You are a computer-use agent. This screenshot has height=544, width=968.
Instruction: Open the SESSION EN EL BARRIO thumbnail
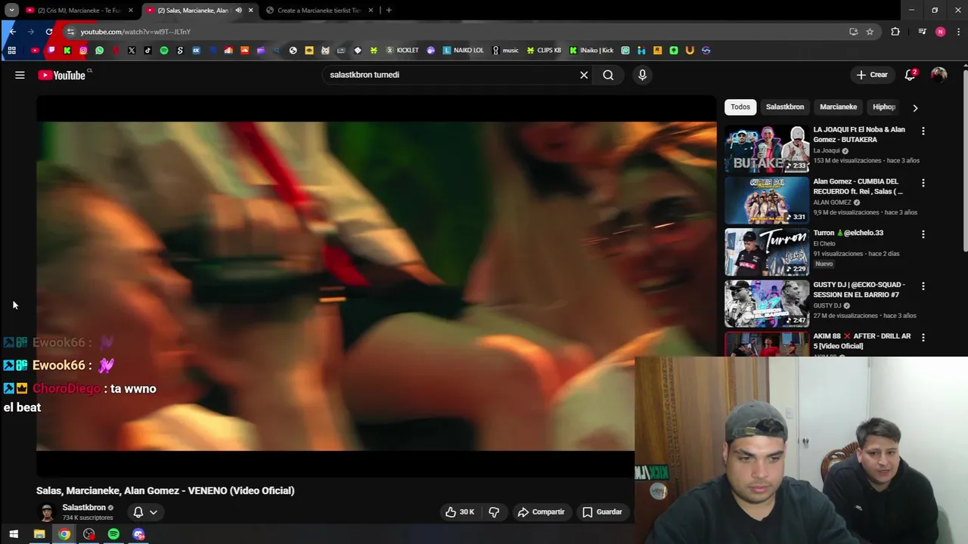(x=767, y=304)
